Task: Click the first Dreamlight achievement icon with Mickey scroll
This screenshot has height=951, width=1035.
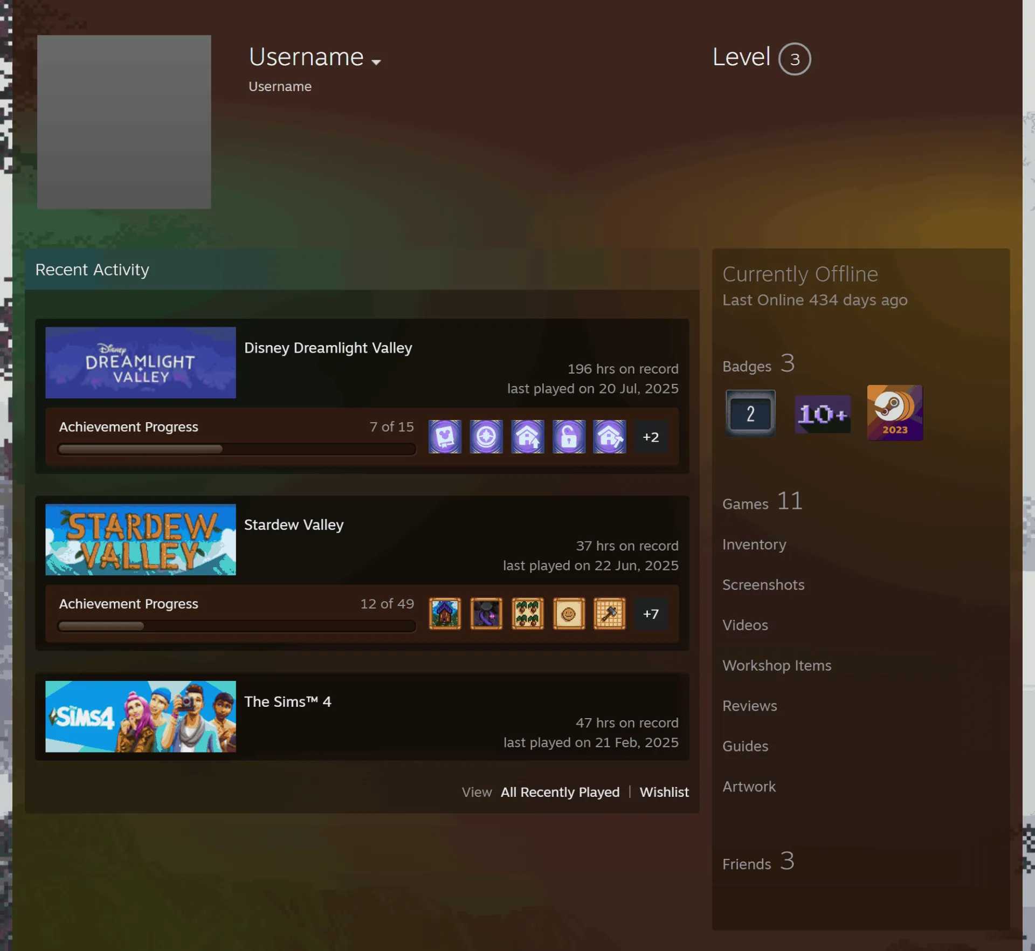Action: click(445, 437)
